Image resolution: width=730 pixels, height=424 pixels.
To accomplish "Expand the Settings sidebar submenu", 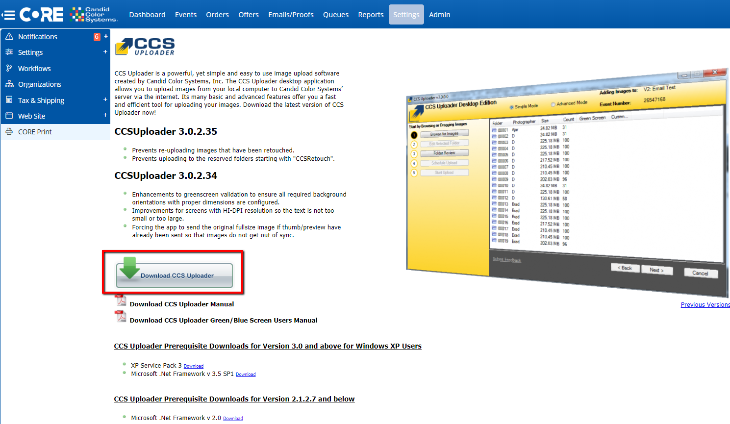I will 105,52.
